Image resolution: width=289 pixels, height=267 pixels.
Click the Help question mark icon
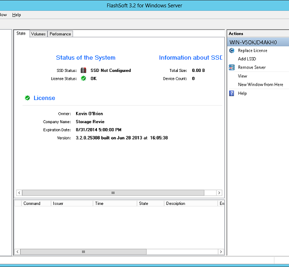(x=232, y=93)
